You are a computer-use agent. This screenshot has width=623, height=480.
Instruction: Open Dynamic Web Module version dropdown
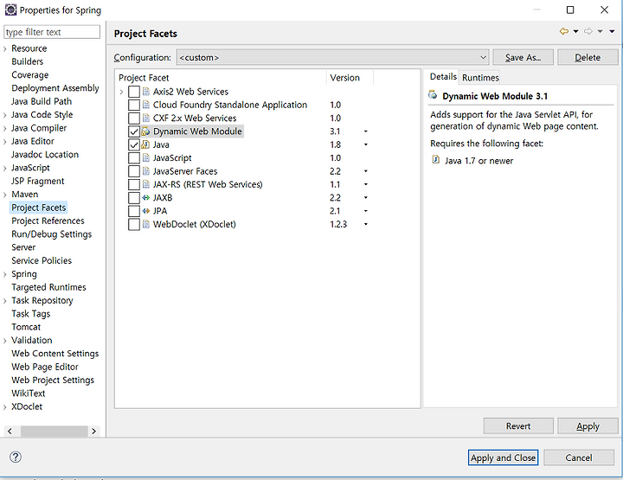365,131
